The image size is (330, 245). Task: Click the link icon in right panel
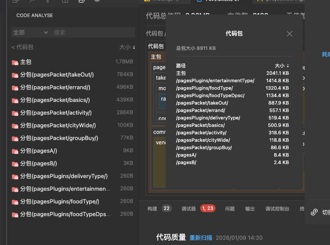tap(314, 212)
